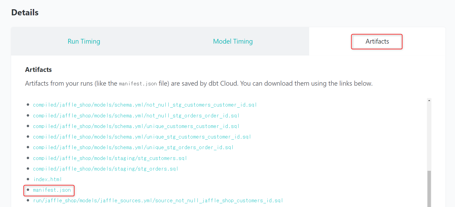Download not_null_stg_customers_customer_id.sql artifact
The height and width of the screenshot is (207, 455).
tap(145, 105)
